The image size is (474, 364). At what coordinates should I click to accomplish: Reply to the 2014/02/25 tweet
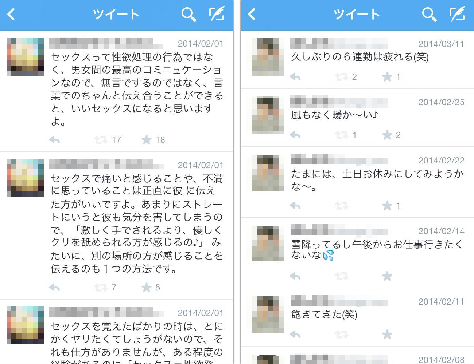click(x=295, y=135)
